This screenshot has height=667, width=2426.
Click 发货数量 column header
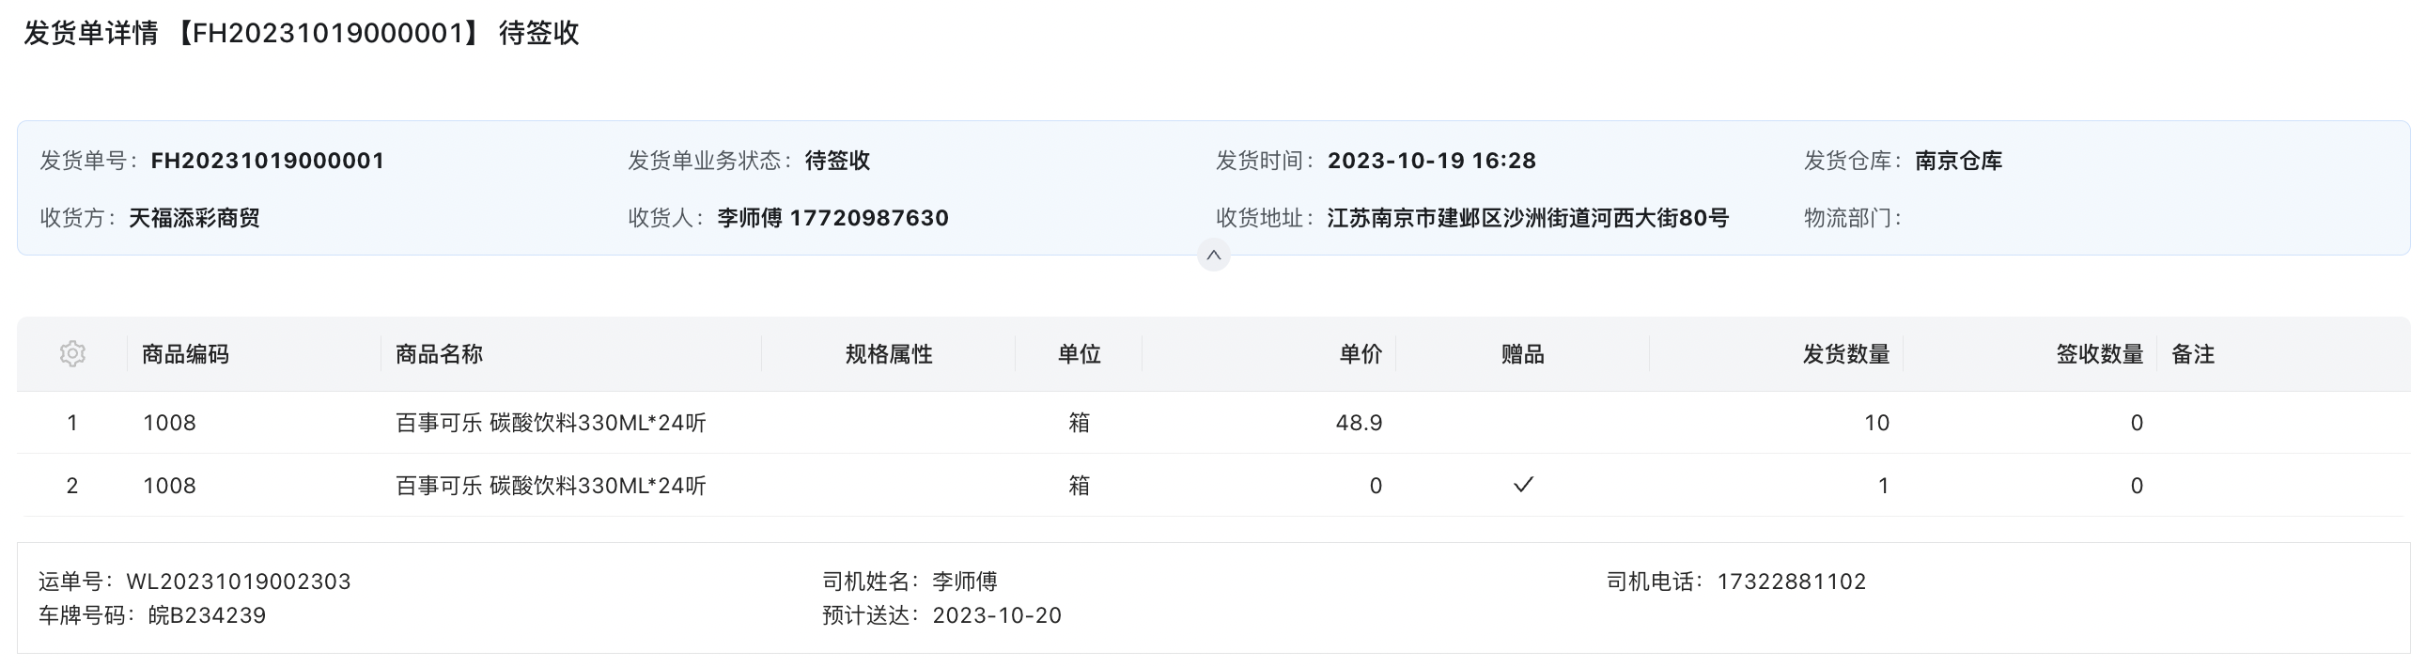coord(1846,354)
